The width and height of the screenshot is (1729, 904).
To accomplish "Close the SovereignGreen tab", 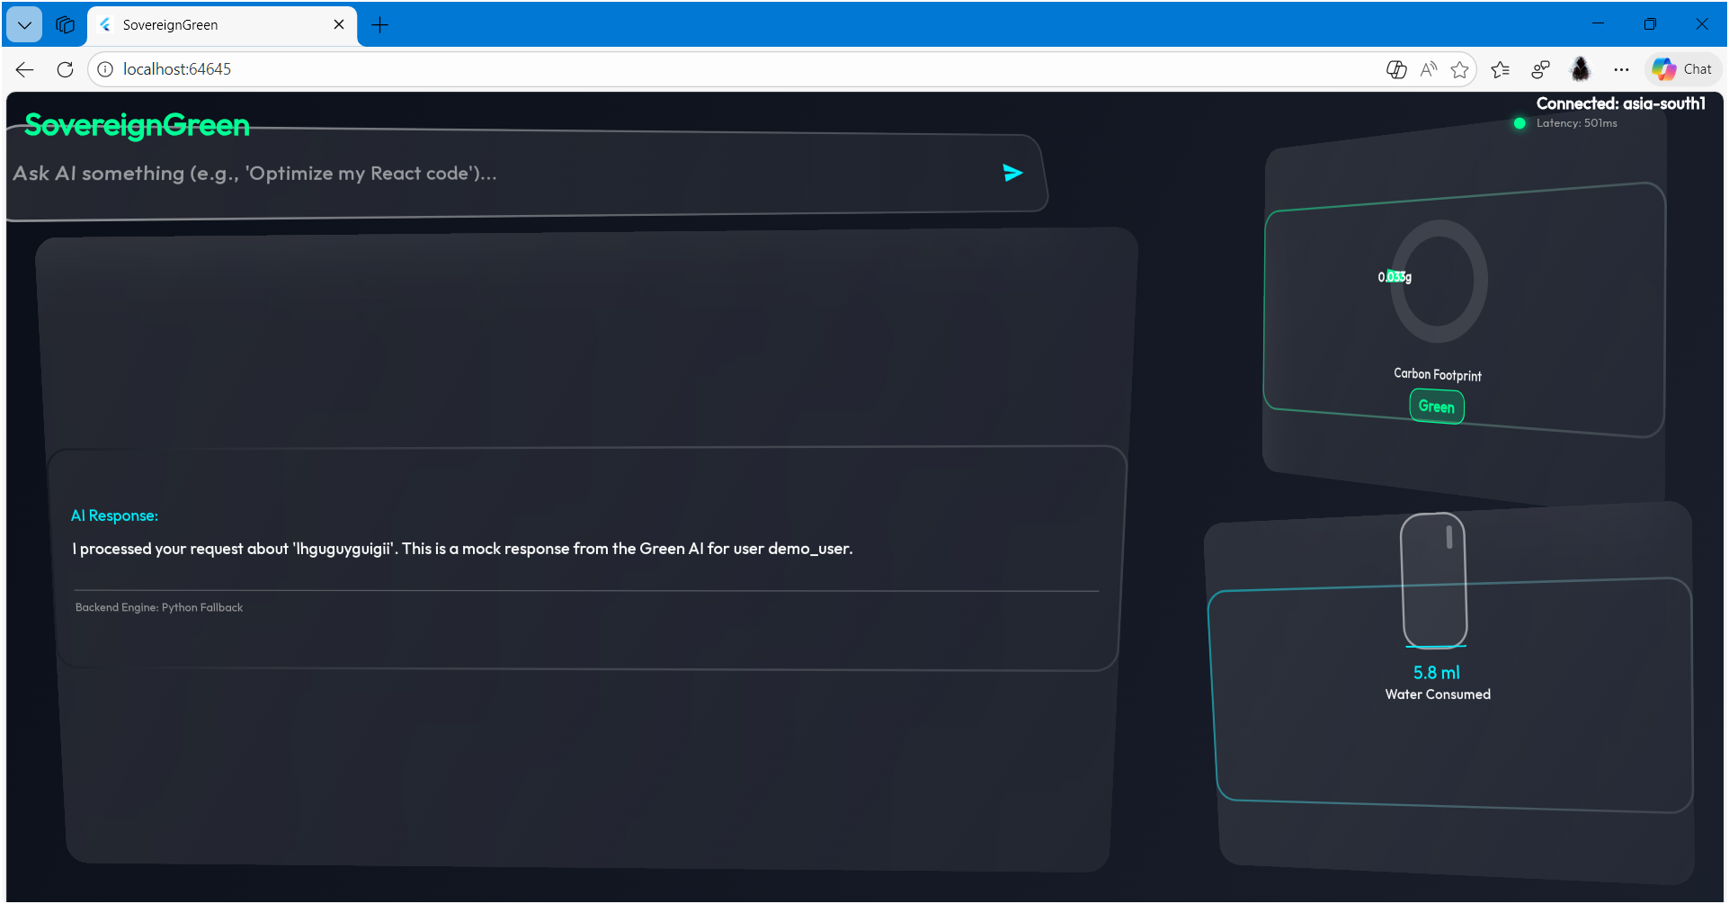I will pos(339,25).
